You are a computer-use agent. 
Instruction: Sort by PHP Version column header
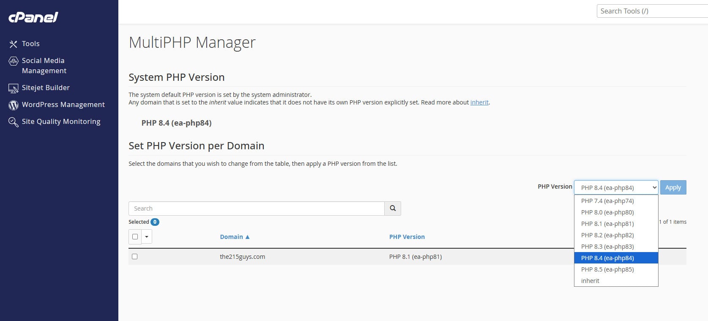(407, 237)
